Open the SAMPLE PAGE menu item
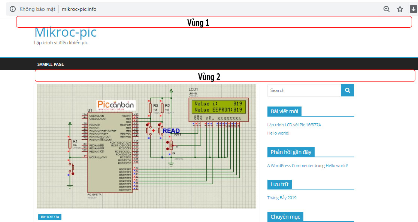The width and height of the screenshot is (418, 222). (51, 64)
